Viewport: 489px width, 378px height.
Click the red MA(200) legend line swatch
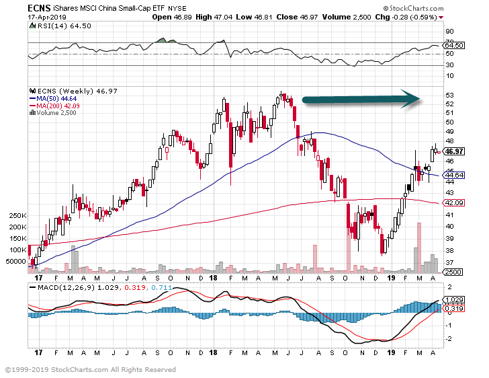(32, 106)
